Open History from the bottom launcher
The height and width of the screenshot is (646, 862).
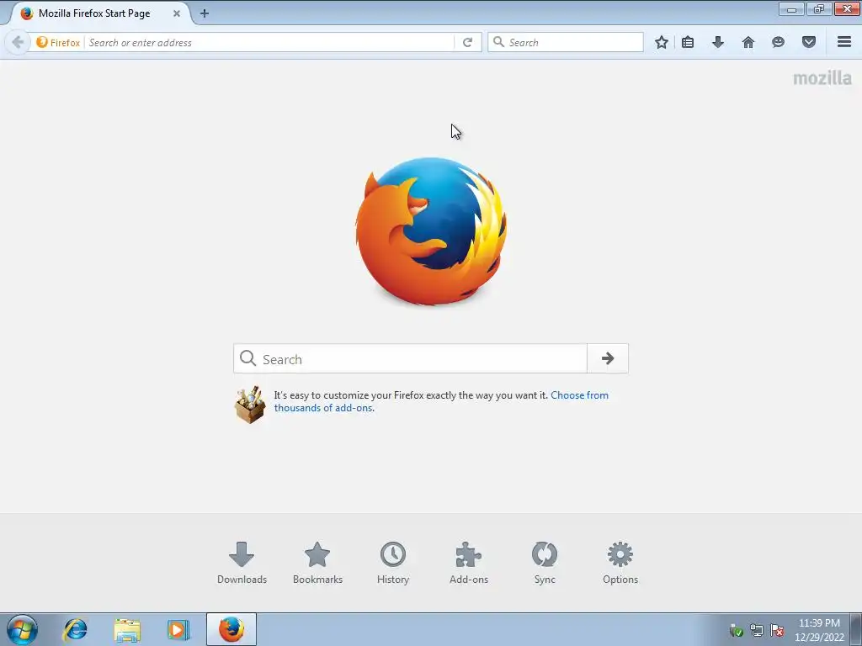[392, 563]
